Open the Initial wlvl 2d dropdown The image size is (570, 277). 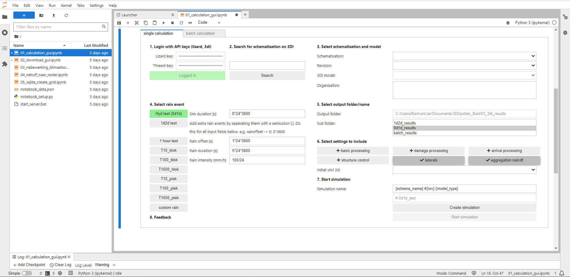click(464, 170)
